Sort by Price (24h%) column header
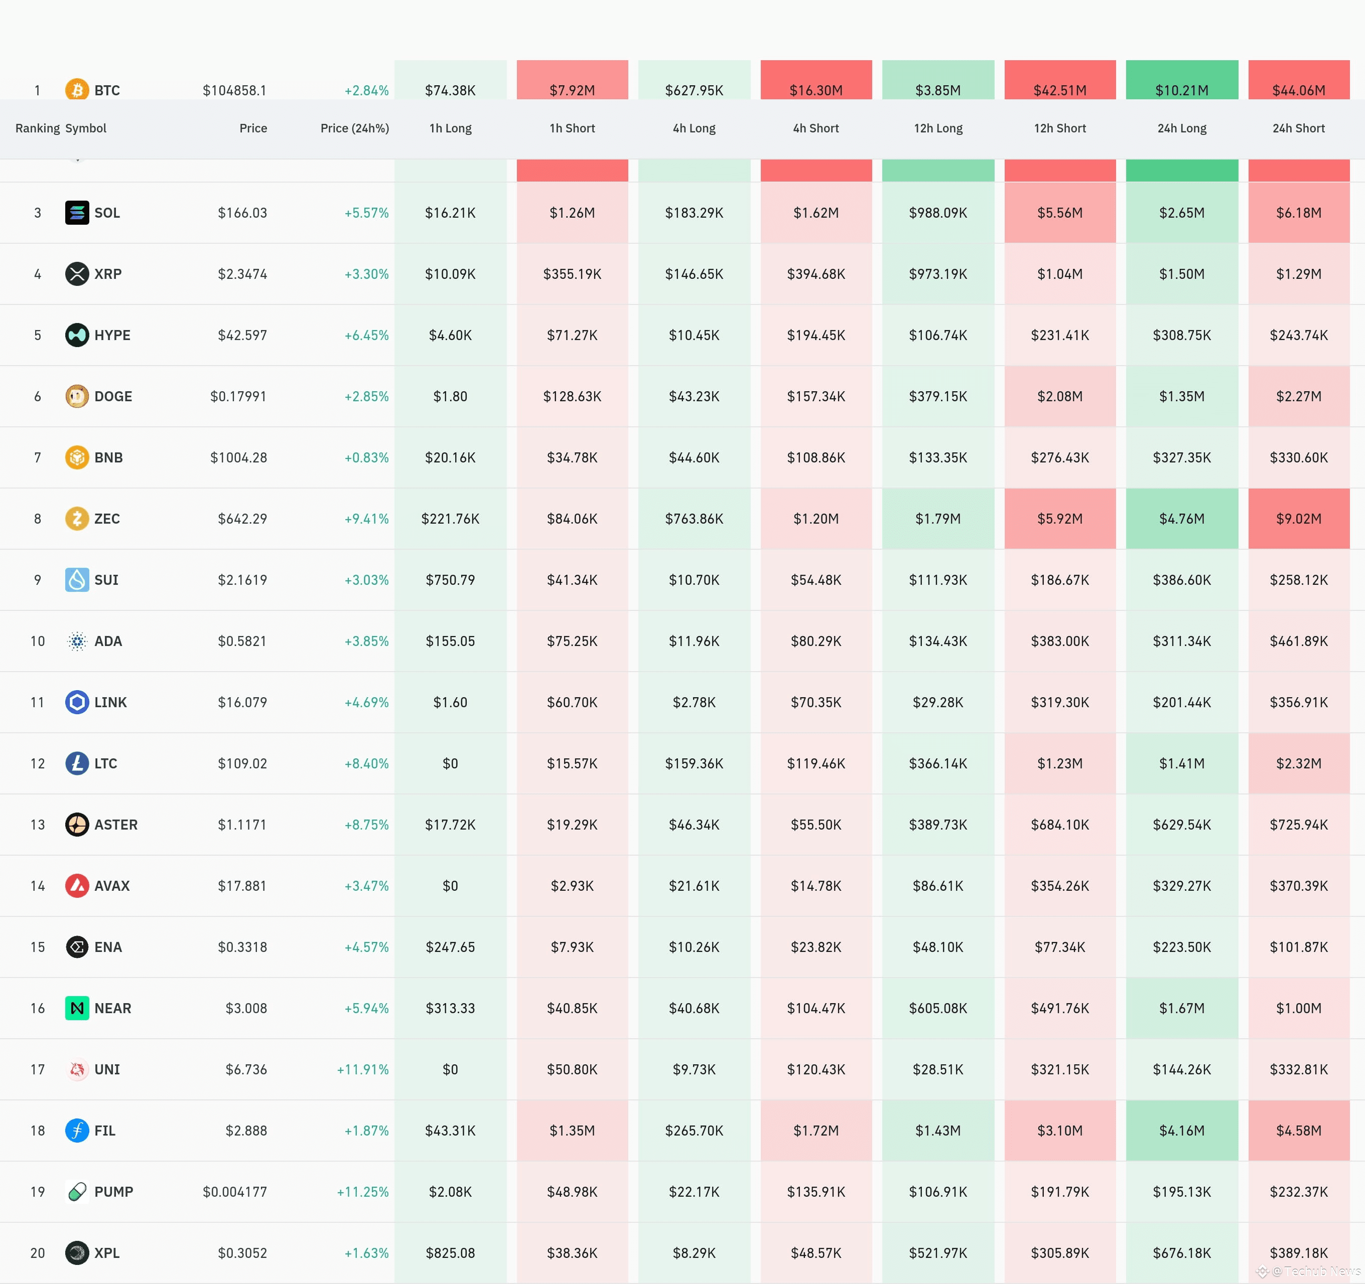This screenshot has width=1365, height=1284. pyautogui.click(x=354, y=128)
